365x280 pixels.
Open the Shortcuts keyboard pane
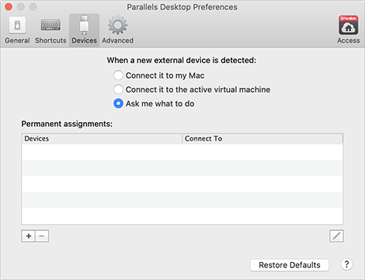tap(50, 30)
